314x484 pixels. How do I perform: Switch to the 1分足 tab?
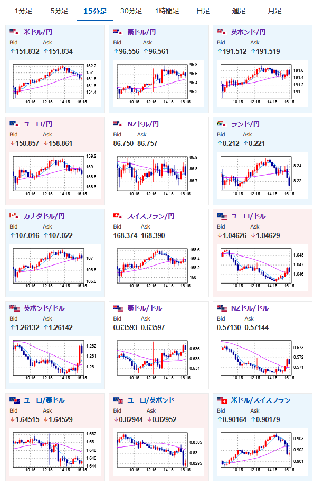tap(23, 11)
